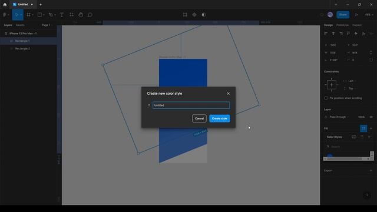
Task: Select the Comment tool
Action: [x=90, y=15]
